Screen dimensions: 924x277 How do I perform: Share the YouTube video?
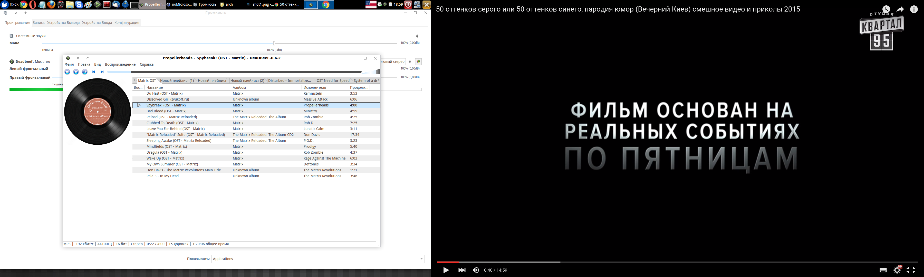tap(900, 9)
